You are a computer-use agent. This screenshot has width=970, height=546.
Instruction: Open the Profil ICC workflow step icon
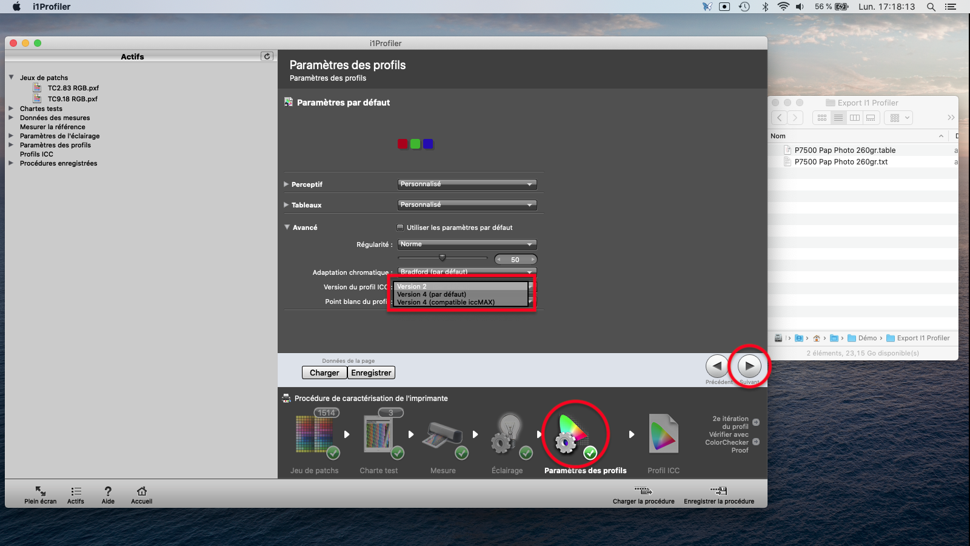pos(664,434)
